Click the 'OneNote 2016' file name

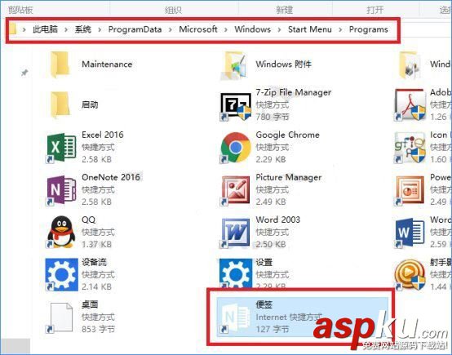click(111, 177)
